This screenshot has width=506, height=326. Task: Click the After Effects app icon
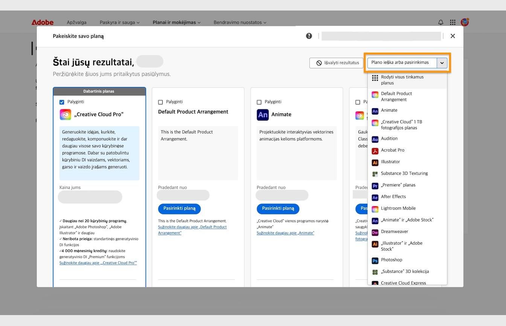coord(375,198)
